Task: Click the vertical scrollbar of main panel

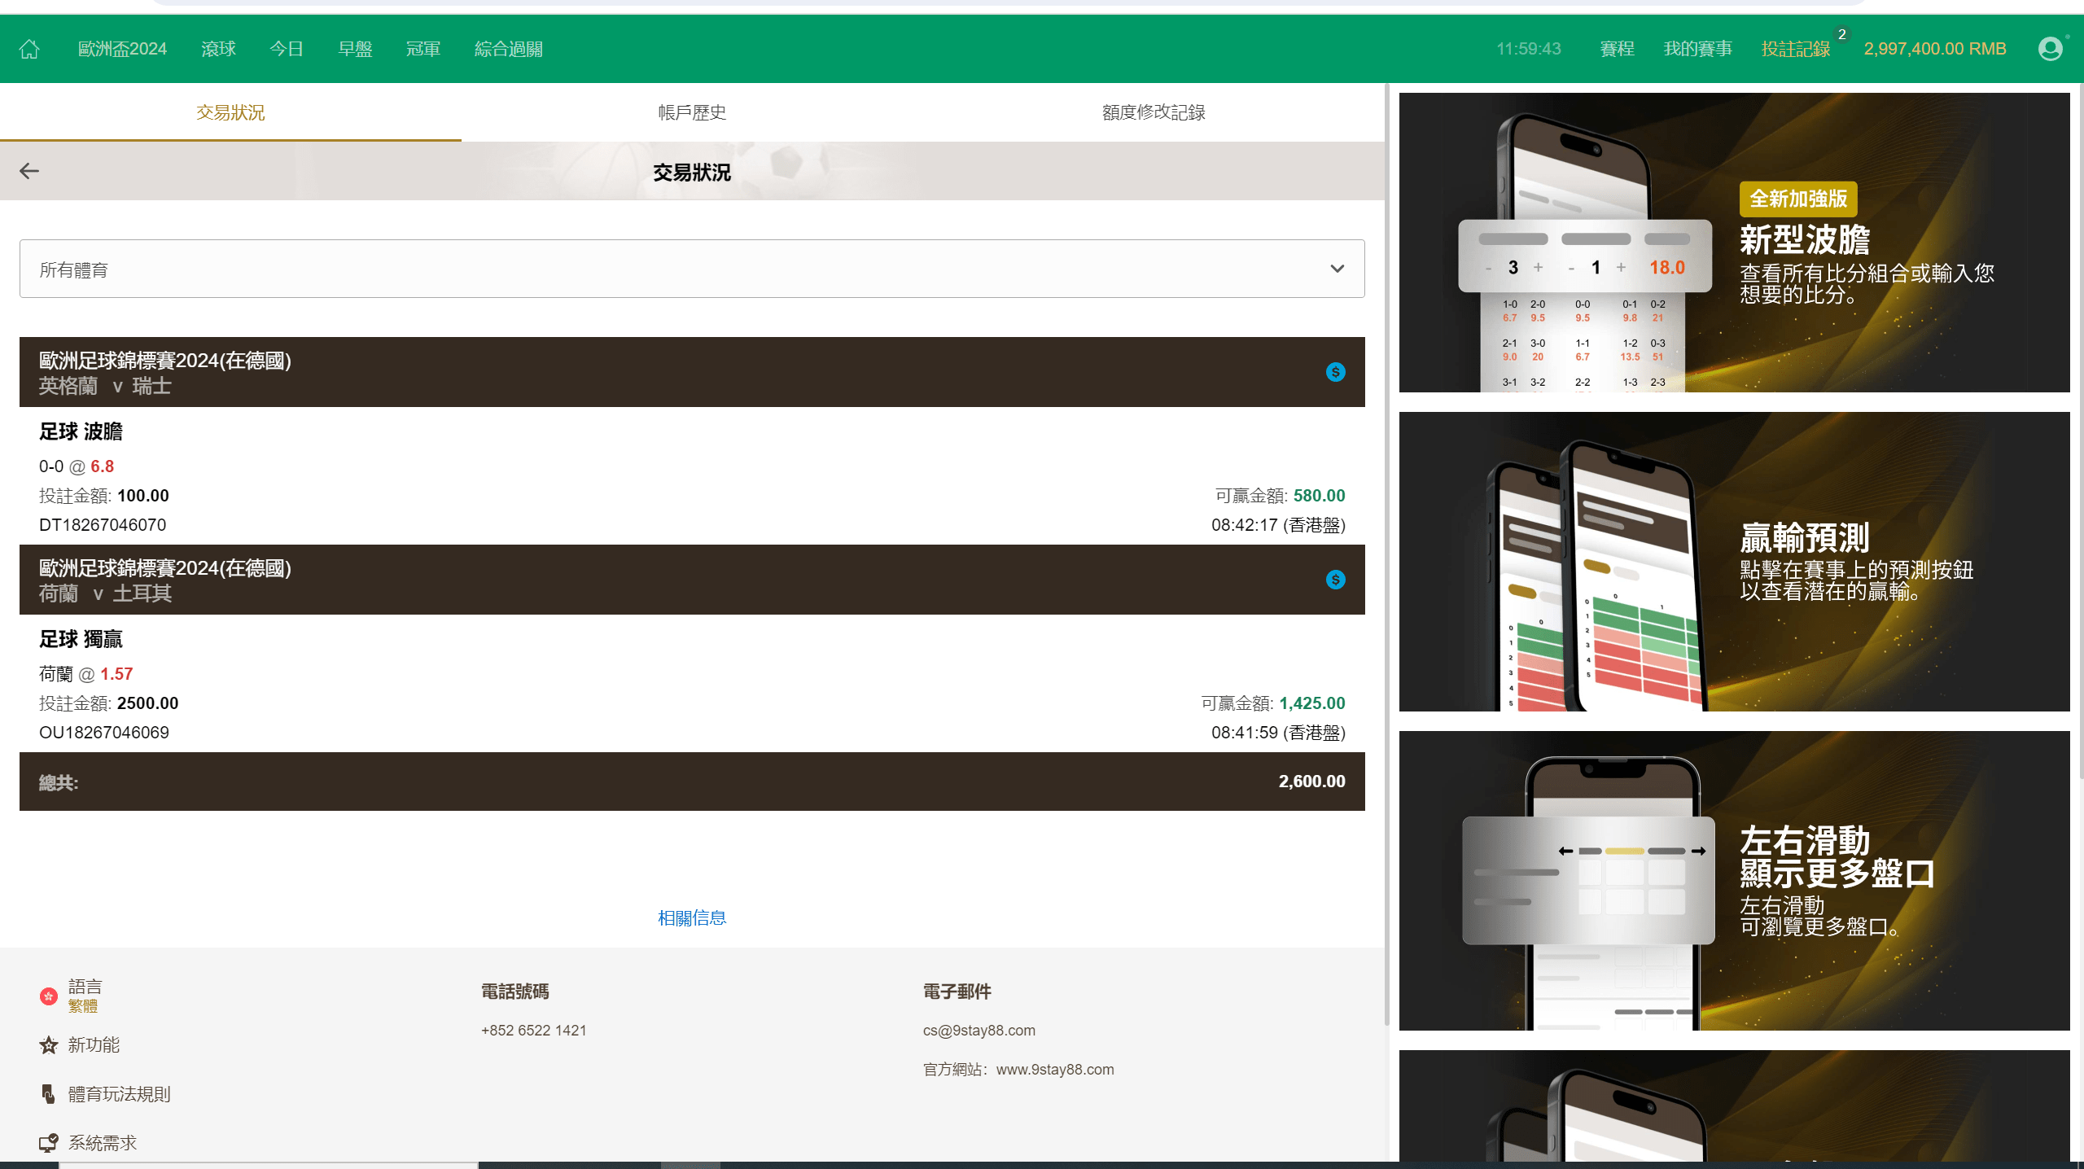Action: (1387, 554)
